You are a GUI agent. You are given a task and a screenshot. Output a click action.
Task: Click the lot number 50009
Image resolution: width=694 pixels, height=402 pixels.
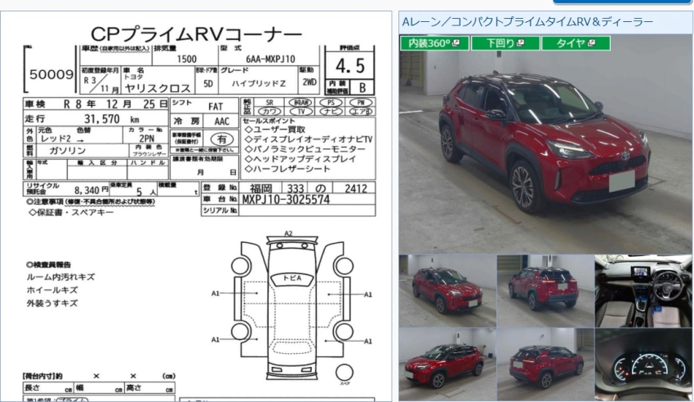[x=51, y=74]
